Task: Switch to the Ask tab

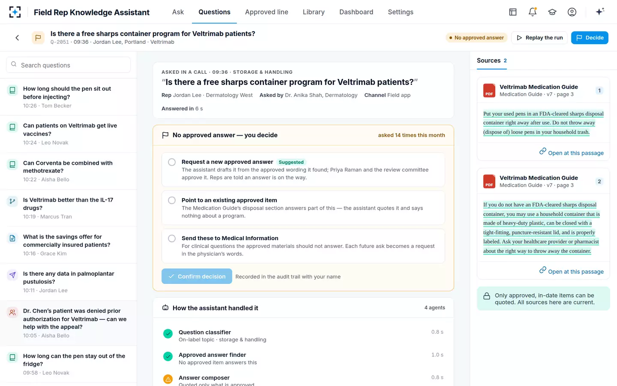Action: (x=178, y=12)
